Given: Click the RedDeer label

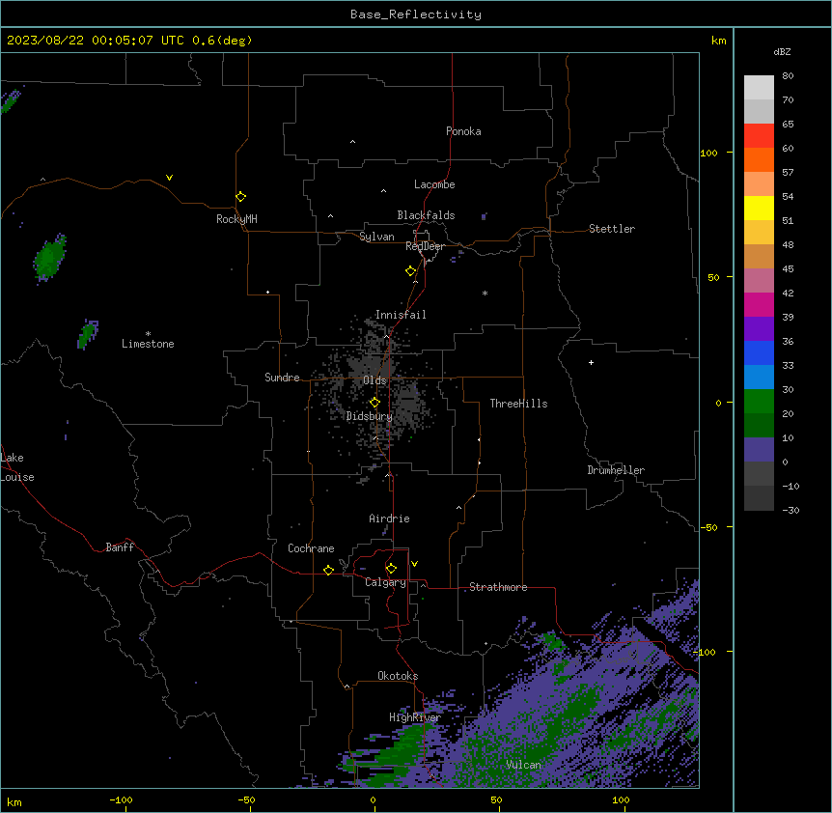Looking at the screenshot, I should click(x=425, y=246).
